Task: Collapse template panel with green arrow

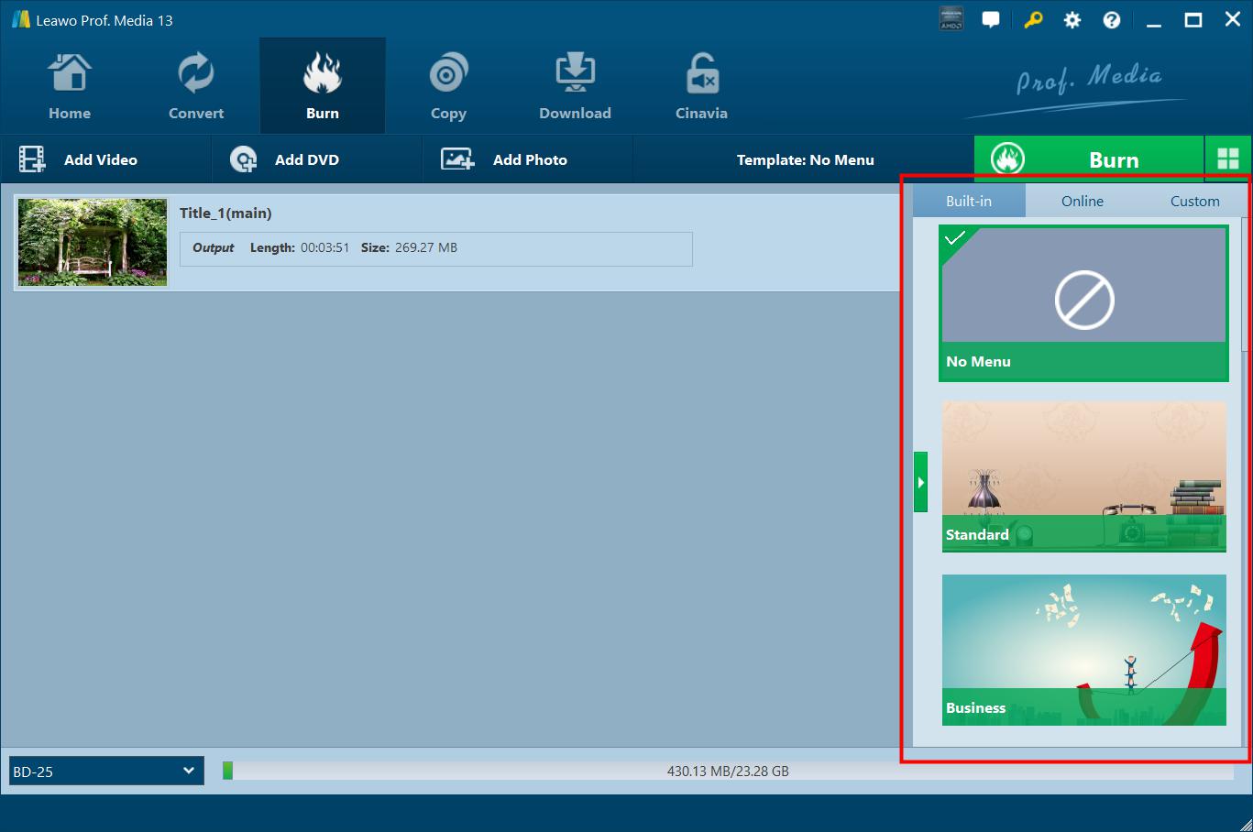Action: [x=920, y=482]
